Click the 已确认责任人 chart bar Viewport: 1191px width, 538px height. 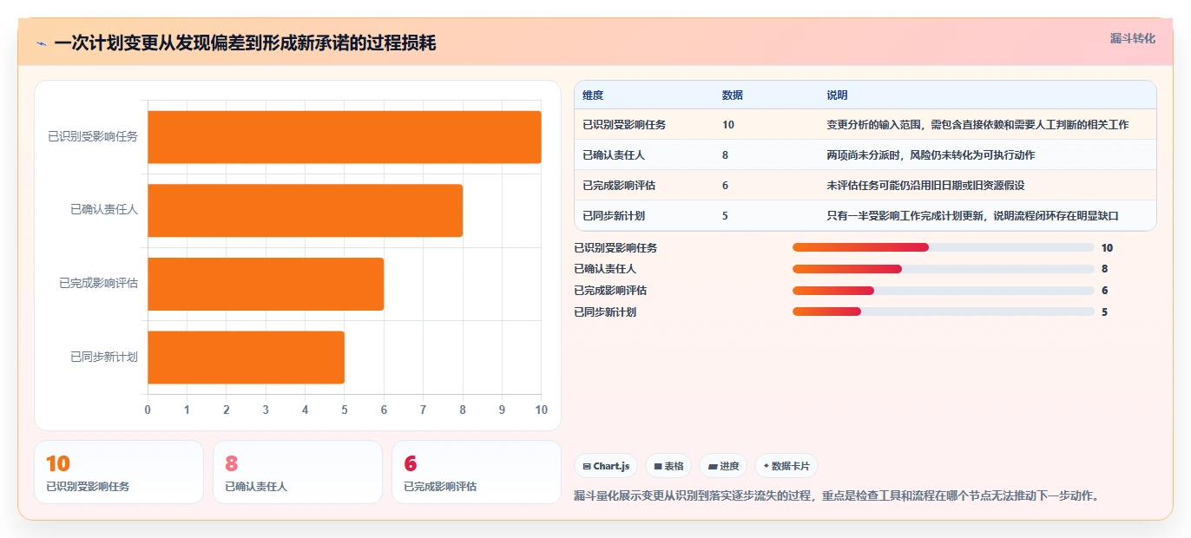point(306,210)
